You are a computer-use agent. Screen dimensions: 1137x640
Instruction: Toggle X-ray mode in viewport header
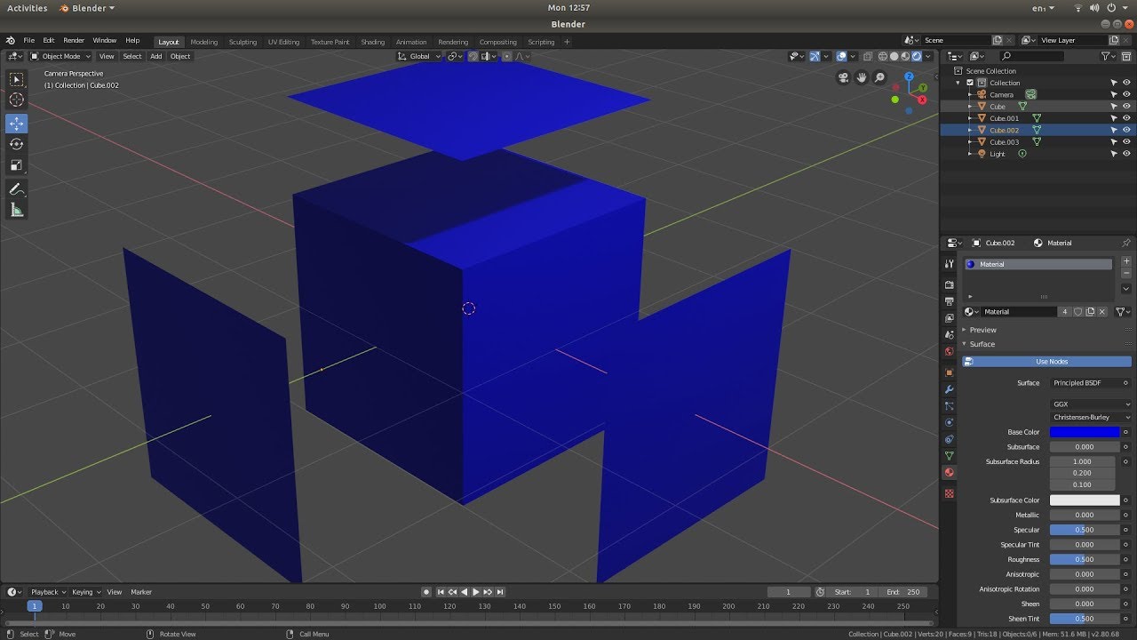869,56
